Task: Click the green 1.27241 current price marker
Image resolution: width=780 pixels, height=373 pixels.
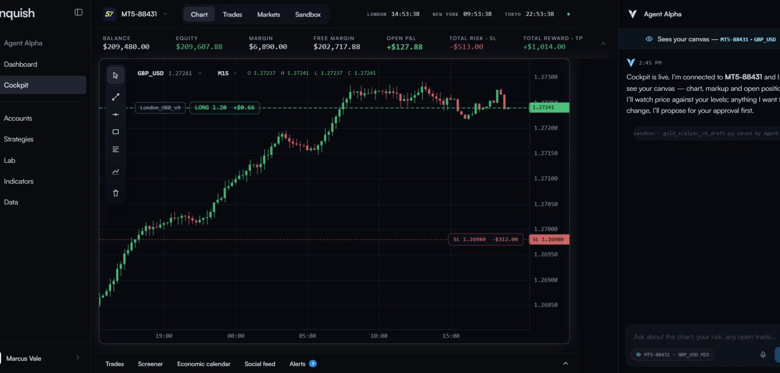Action: coord(549,107)
